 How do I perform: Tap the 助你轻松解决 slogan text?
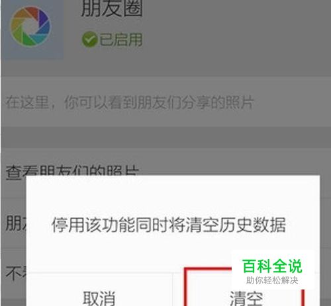point(272,280)
